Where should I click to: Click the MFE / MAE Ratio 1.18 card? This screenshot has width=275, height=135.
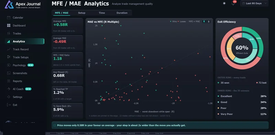point(67,60)
